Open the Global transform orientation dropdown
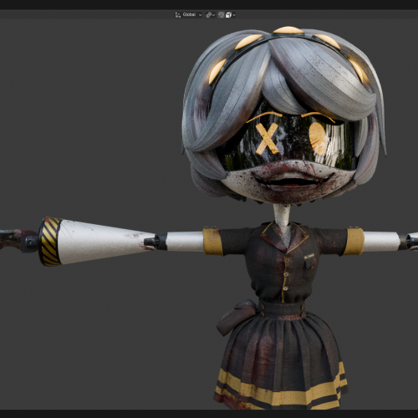 tap(188, 15)
